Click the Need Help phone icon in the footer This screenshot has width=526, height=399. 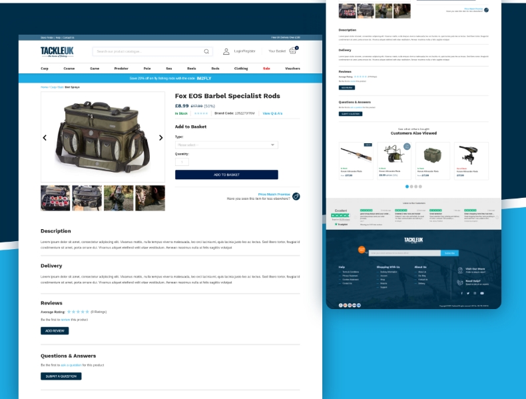[460, 282]
